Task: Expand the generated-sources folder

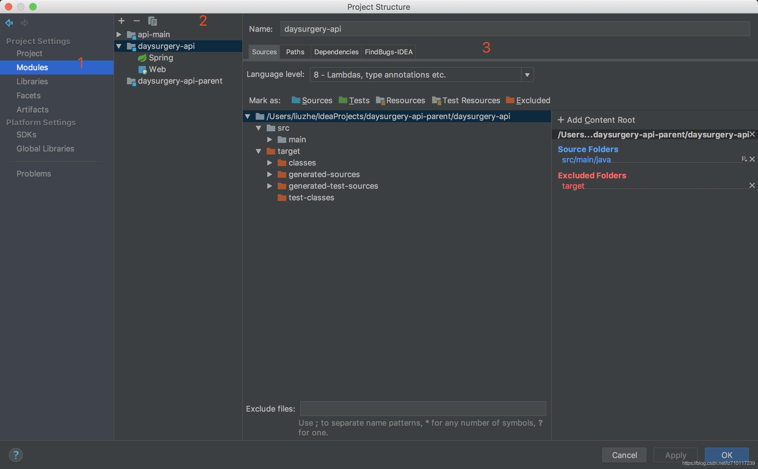Action: 270,174
